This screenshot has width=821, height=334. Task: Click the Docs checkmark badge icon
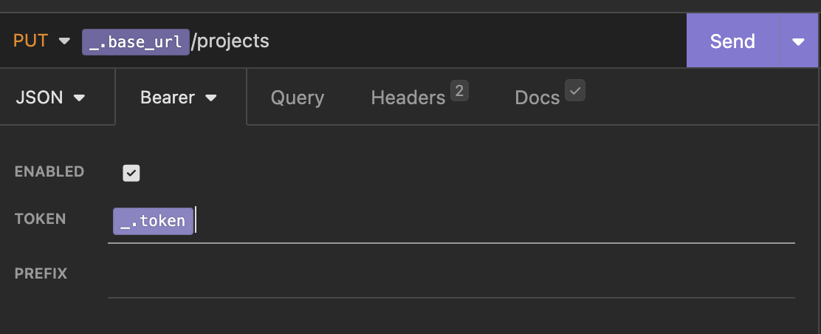tap(575, 91)
